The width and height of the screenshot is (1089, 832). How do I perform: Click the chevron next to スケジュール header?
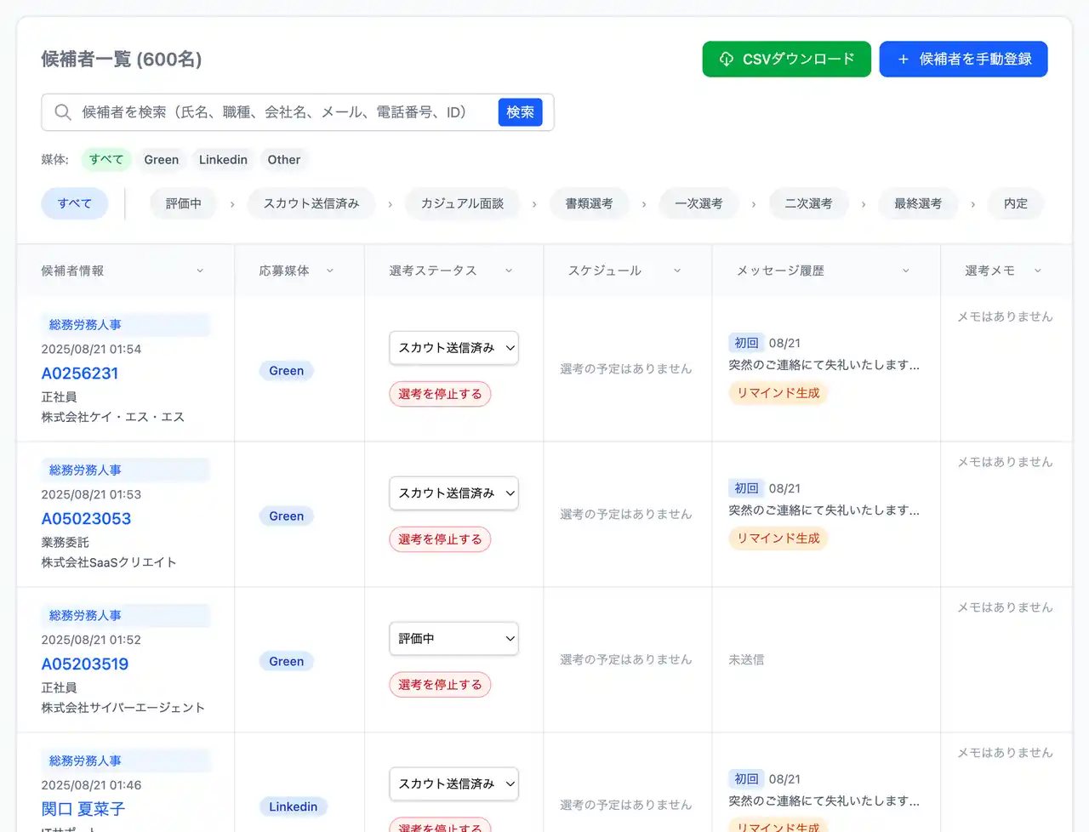point(677,271)
